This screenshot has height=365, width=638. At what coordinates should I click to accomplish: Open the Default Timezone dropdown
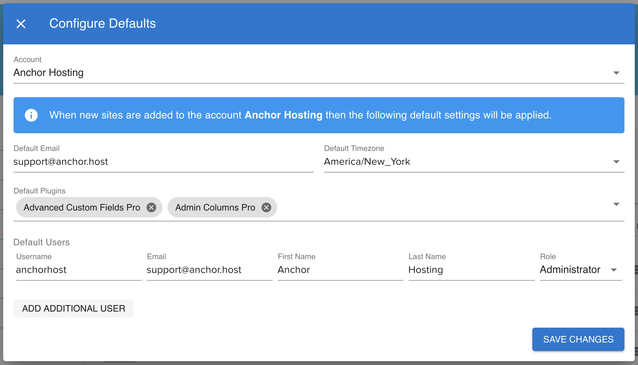point(474,162)
